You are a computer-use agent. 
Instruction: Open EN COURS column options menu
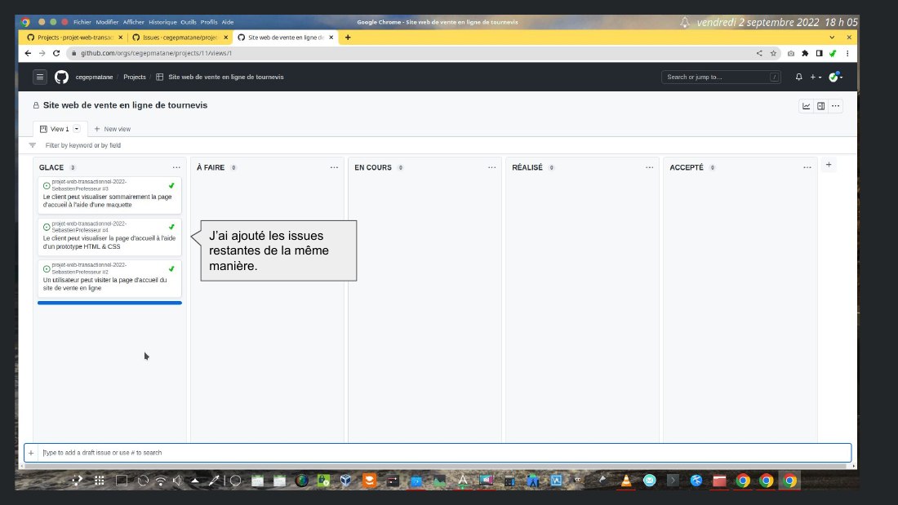point(492,168)
